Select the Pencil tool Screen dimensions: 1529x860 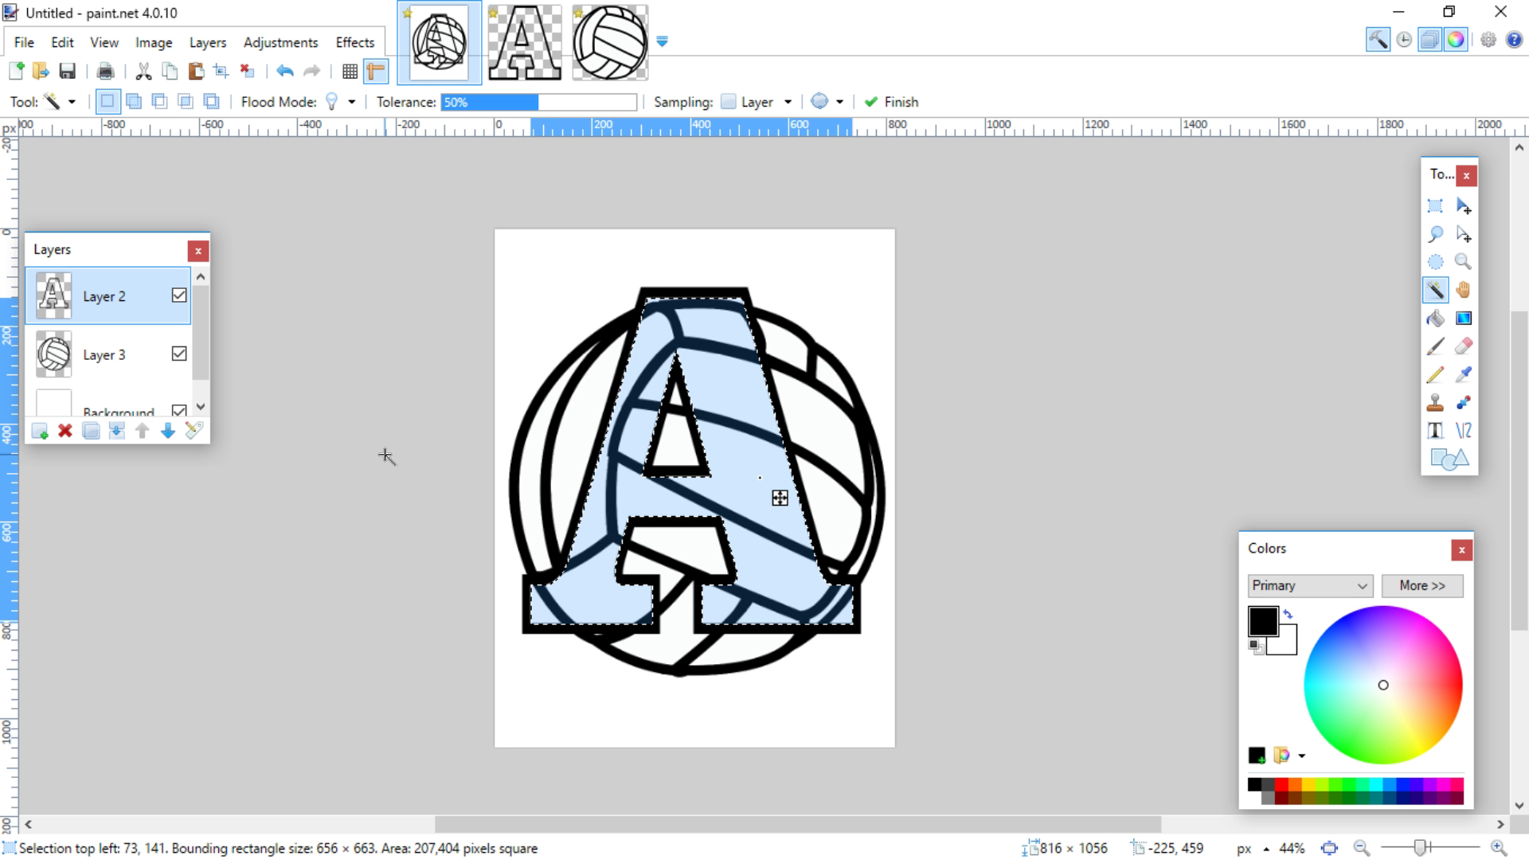[1435, 374]
